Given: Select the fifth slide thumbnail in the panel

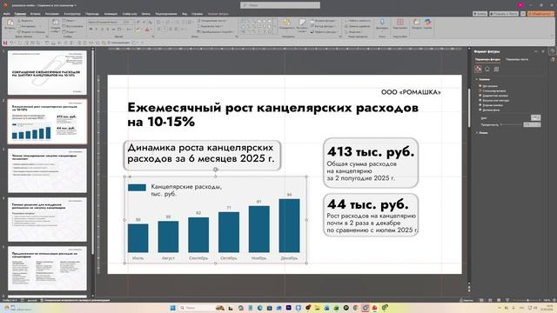Looking at the screenshot, I should coord(47,269).
